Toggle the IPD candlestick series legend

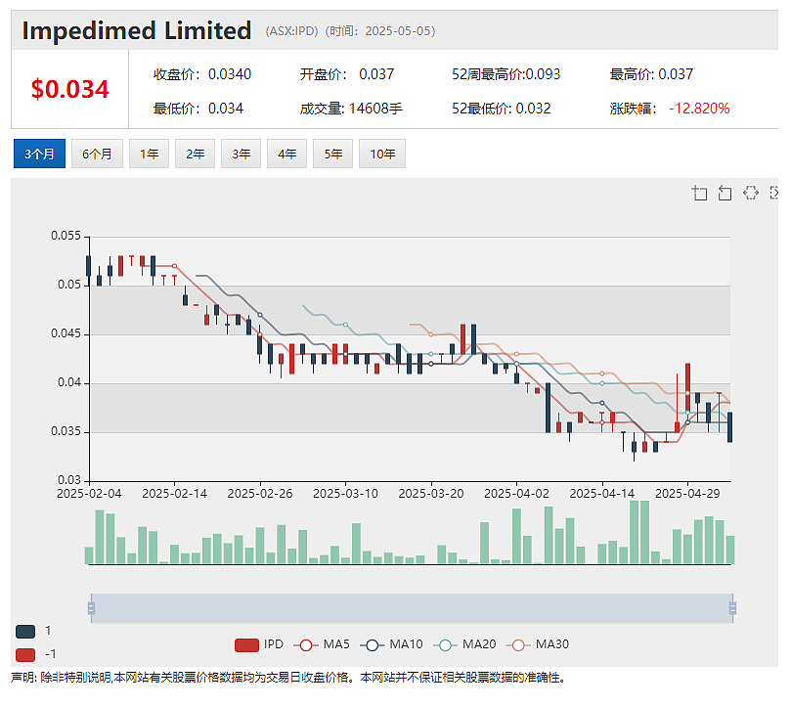pyautogui.click(x=259, y=644)
